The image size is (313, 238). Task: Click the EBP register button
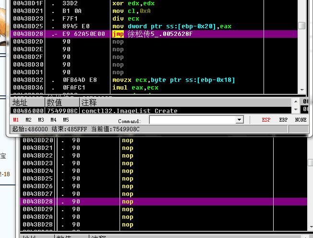coord(283,120)
